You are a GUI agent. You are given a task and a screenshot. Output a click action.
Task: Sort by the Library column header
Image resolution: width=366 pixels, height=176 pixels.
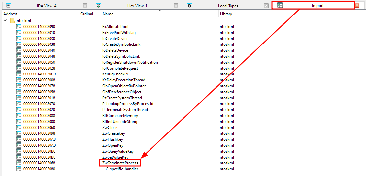(x=226, y=14)
